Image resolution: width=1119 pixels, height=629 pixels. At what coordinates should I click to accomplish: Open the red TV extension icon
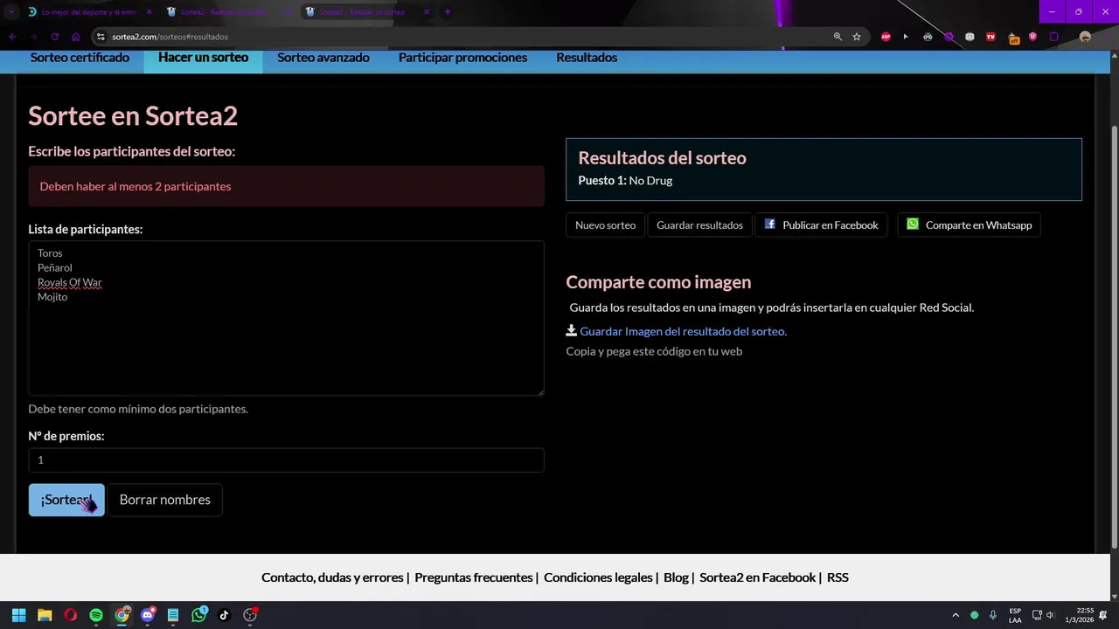coord(990,37)
